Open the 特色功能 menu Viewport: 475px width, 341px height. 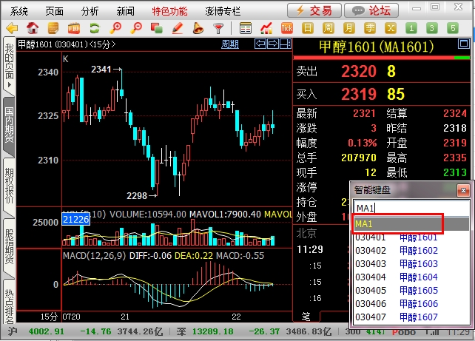click(x=169, y=10)
